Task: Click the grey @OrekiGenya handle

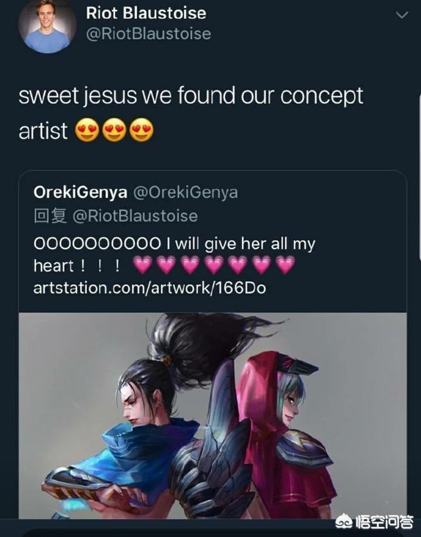Action: (x=186, y=192)
